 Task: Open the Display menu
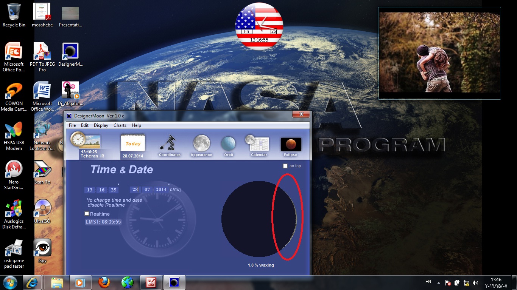tap(101, 125)
